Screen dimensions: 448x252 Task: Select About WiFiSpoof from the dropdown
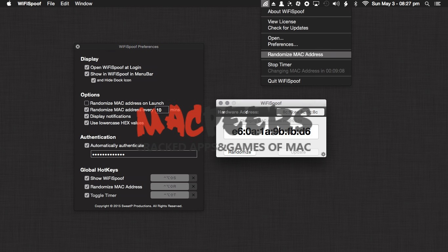click(306, 11)
